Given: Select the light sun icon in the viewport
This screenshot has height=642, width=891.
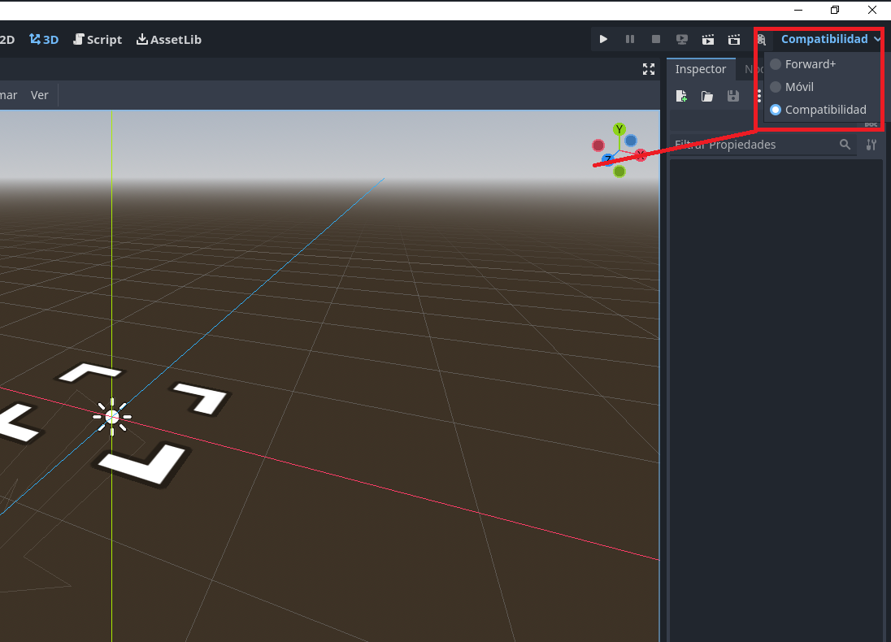Looking at the screenshot, I should 112,417.
